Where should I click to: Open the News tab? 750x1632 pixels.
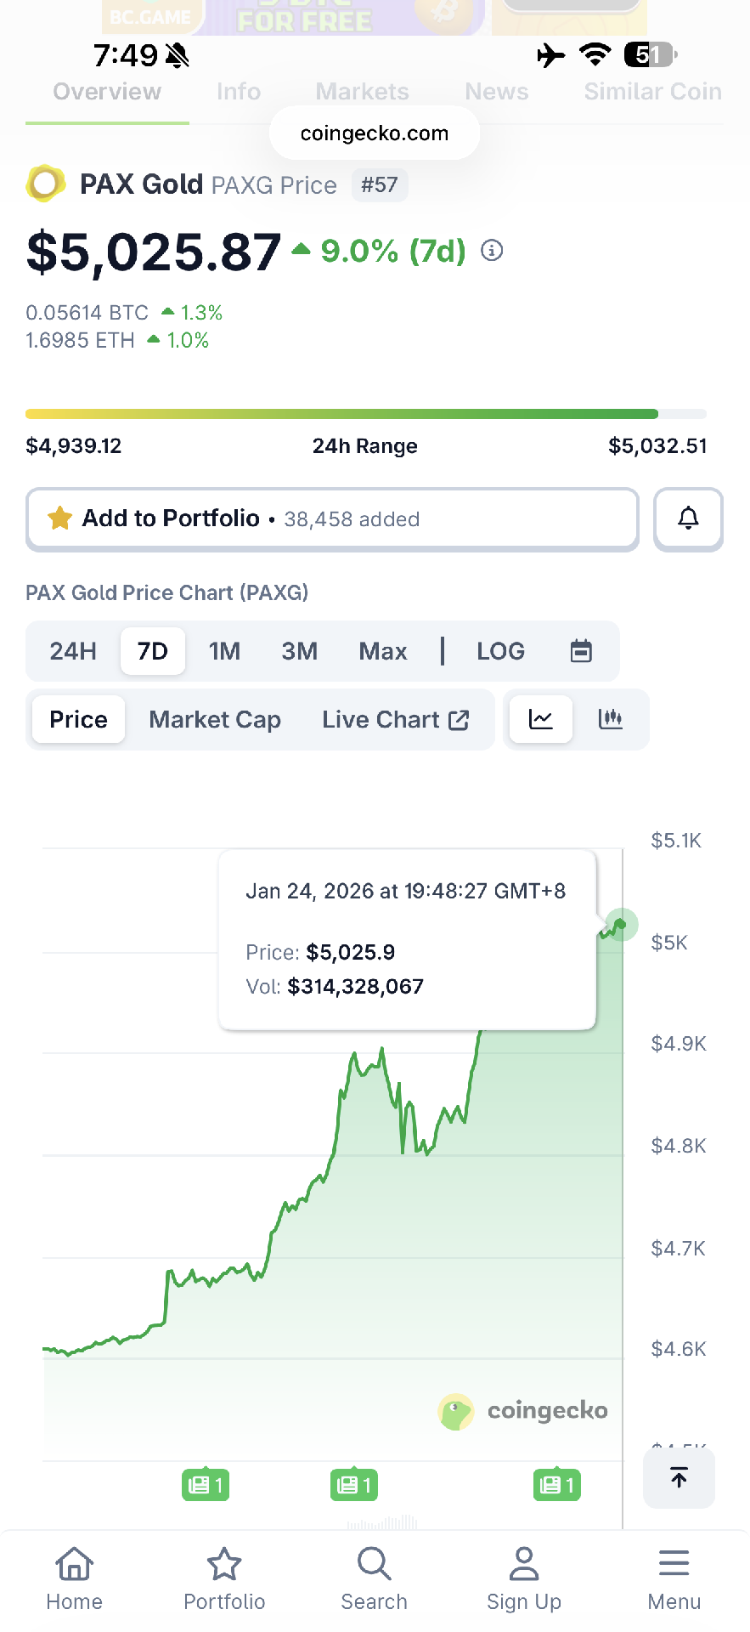pos(496,92)
